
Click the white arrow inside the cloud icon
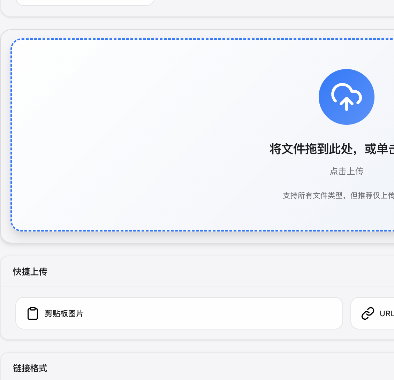click(346, 104)
